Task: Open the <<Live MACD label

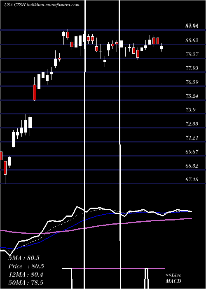Action: click(173, 278)
